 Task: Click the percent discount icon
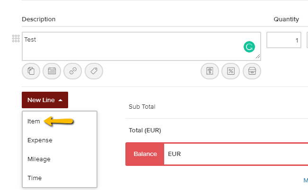click(231, 71)
